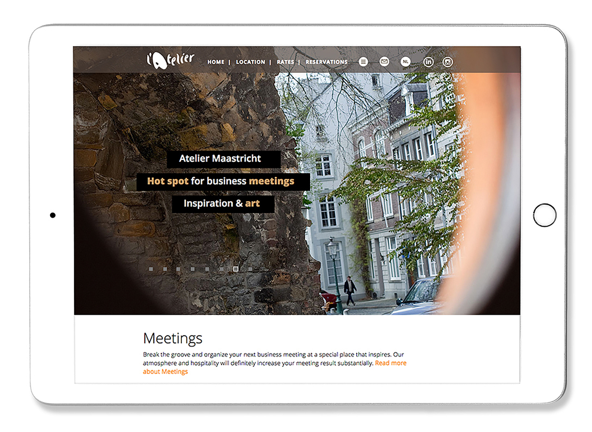Click the 'Hot spot for business meetings' caption
This screenshot has height=432, width=592.
pyautogui.click(x=221, y=181)
